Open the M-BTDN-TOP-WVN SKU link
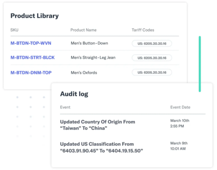Image resolution: width=217 pixels, height=170 pixels. [x=31, y=43]
